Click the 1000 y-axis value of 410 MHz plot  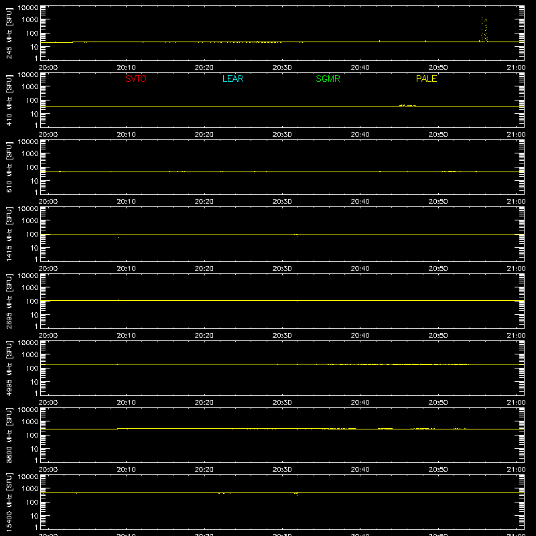[30, 87]
